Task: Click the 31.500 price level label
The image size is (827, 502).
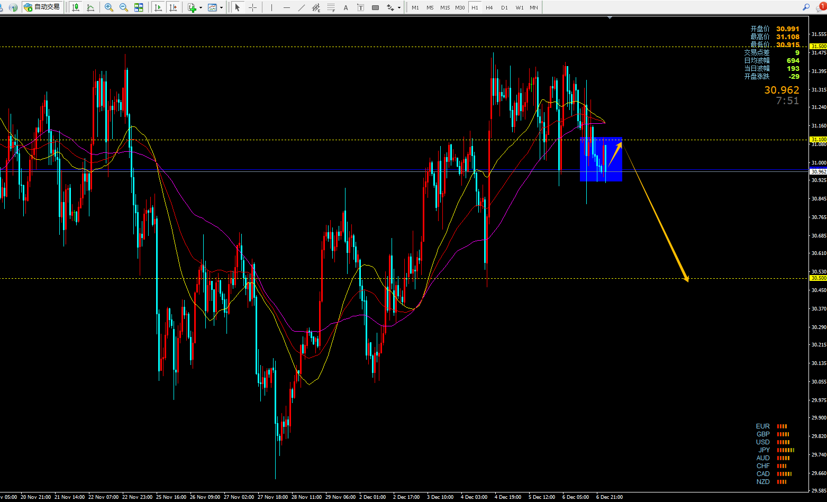Action: 818,47
